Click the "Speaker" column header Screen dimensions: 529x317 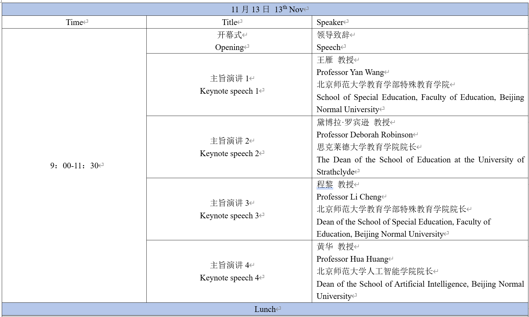(x=330, y=22)
